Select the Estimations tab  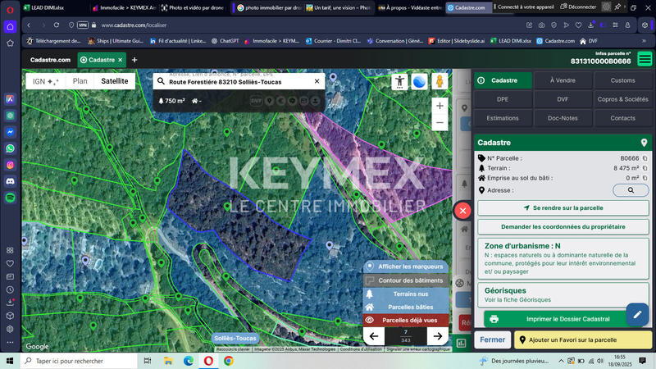coord(503,118)
